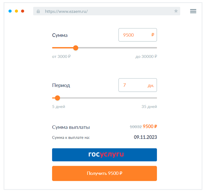
Task: Click the '35 дней' maximum period label
Action: [149, 106]
